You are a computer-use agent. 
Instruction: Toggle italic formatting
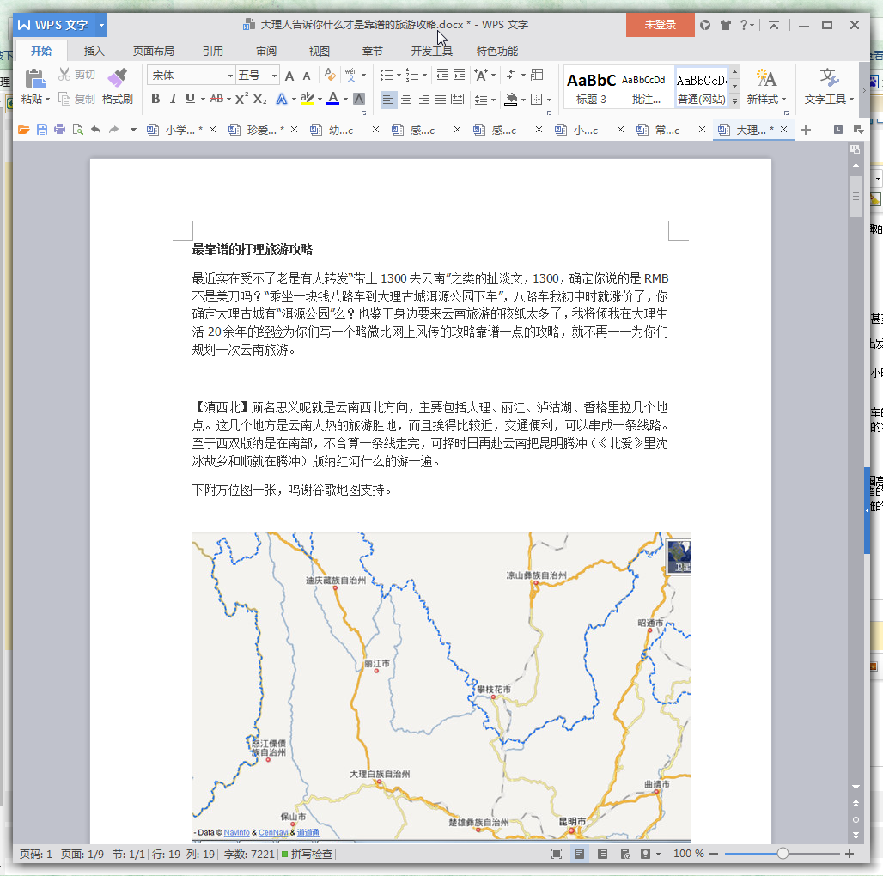coord(173,99)
